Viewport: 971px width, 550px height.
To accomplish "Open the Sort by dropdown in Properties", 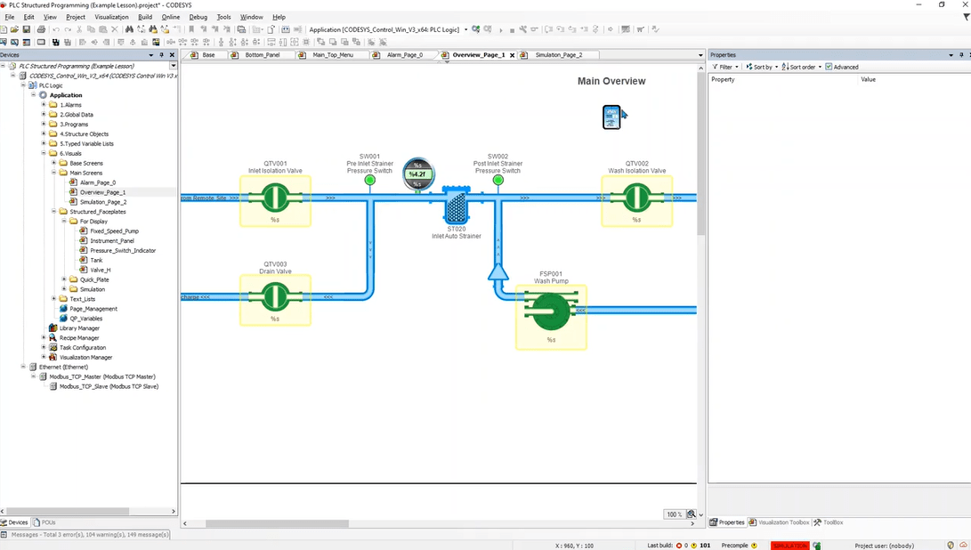I will [x=762, y=67].
